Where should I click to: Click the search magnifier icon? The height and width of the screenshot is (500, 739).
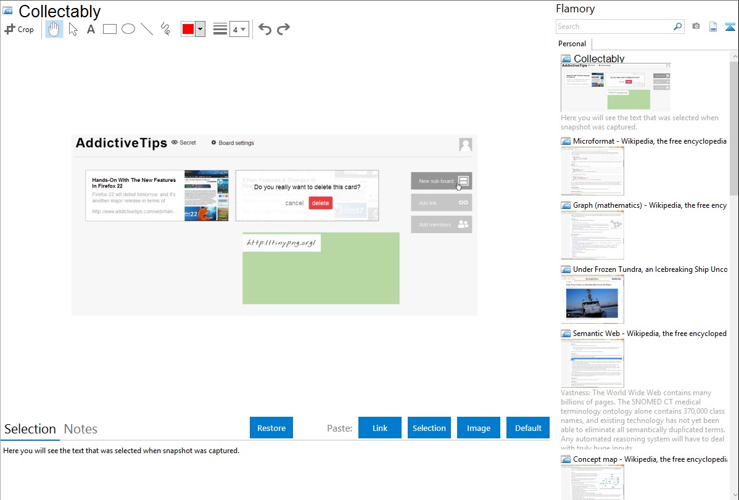[678, 27]
